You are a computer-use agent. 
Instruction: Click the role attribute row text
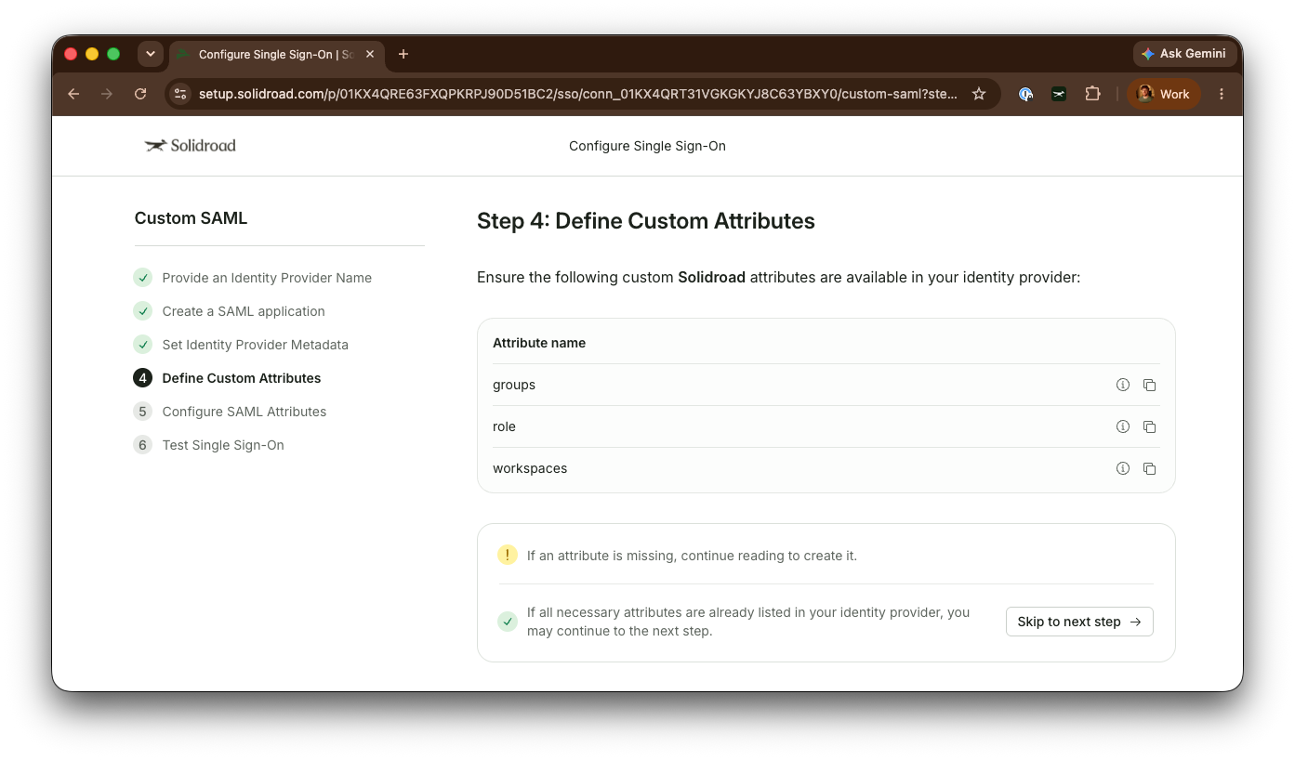[504, 426]
